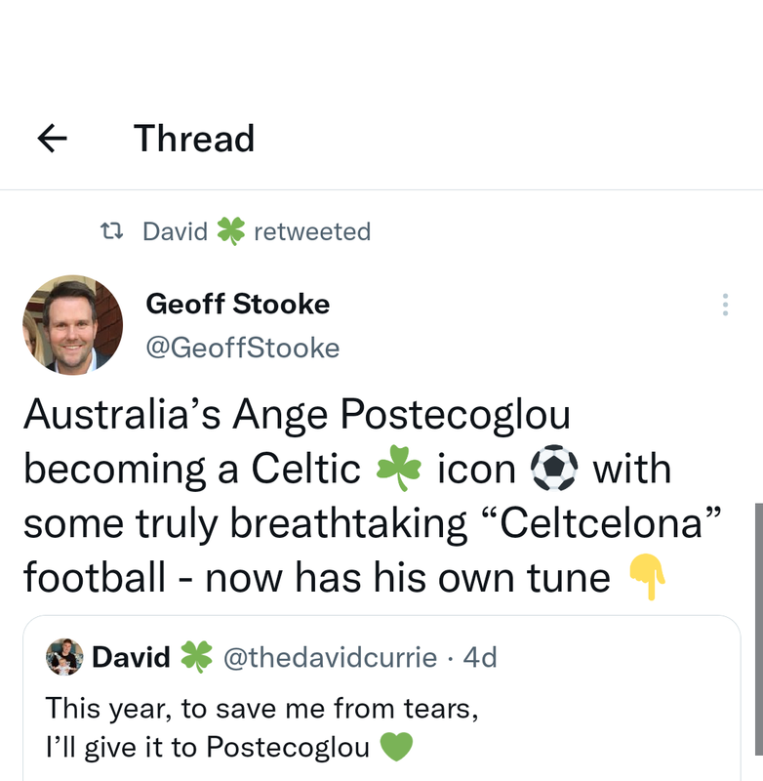Tap the green heart emoji

pyautogui.click(x=394, y=748)
